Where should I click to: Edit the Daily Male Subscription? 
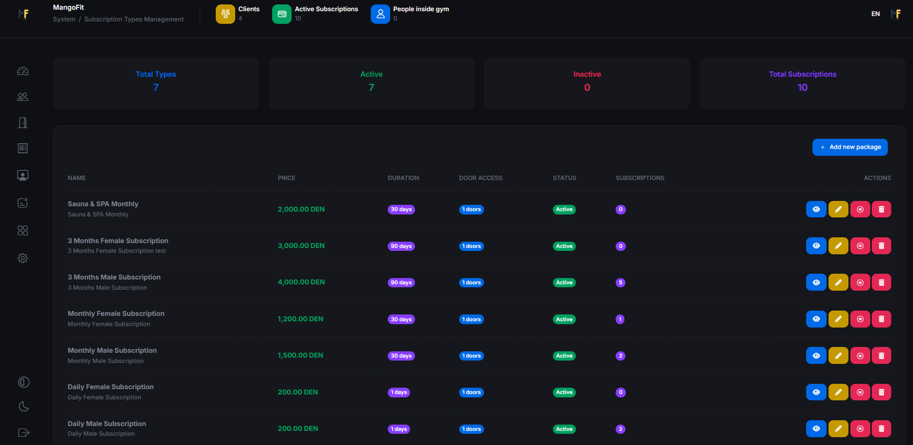click(838, 428)
